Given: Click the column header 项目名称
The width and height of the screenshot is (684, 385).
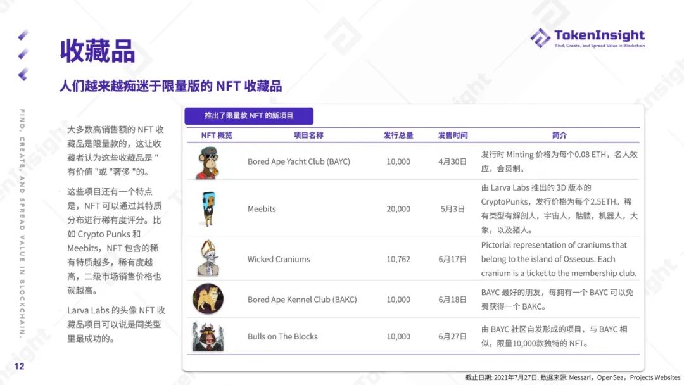Looking at the screenshot, I should [x=308, y=135].
